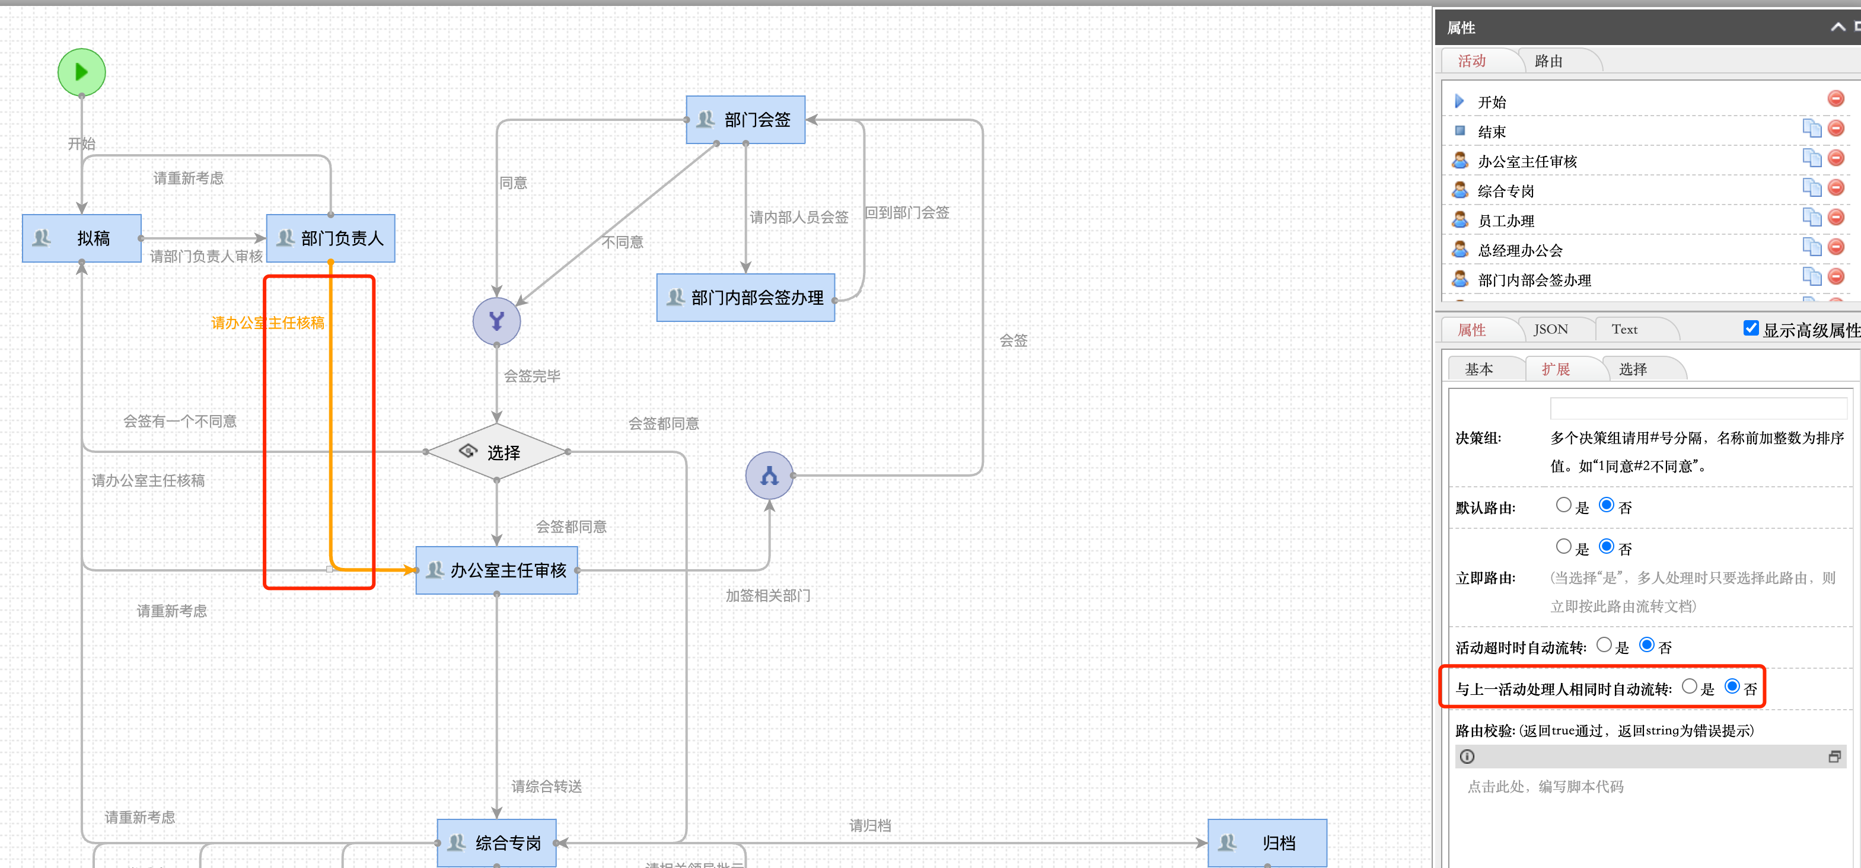Click the 选择 diamond decision node

pos(496,452)
